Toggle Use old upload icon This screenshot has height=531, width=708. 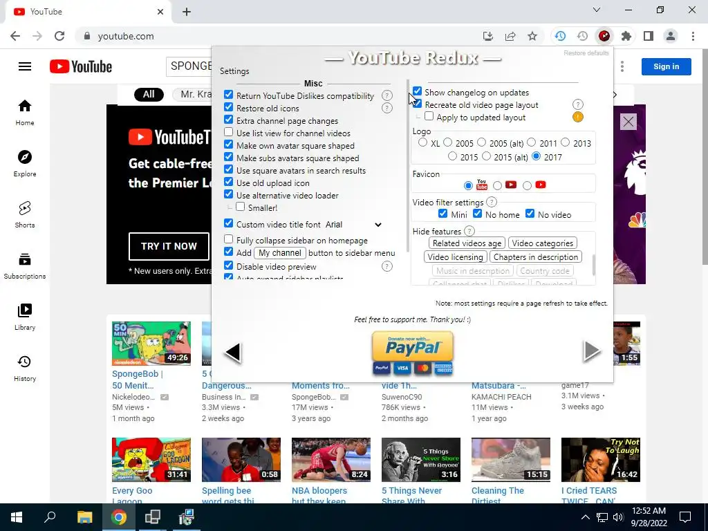click(x=228, y=182)
